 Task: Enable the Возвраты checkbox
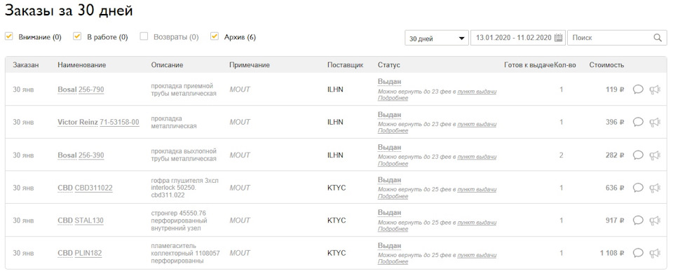coord(144,36)
